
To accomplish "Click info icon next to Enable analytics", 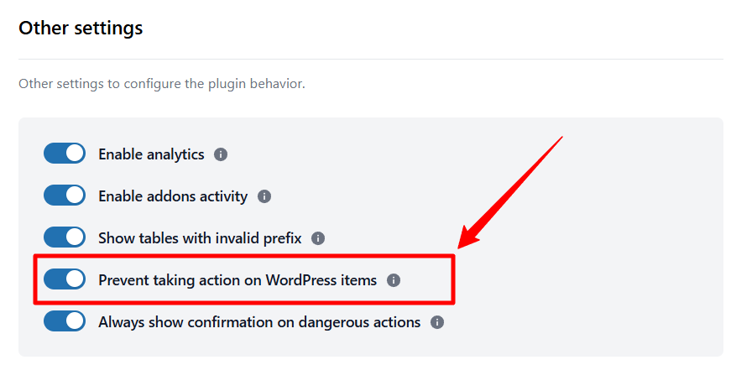I will [x=221, y=154].
